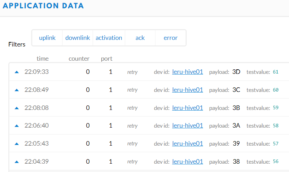Expand the 22:05:43 message row arrow

point(16,144)
